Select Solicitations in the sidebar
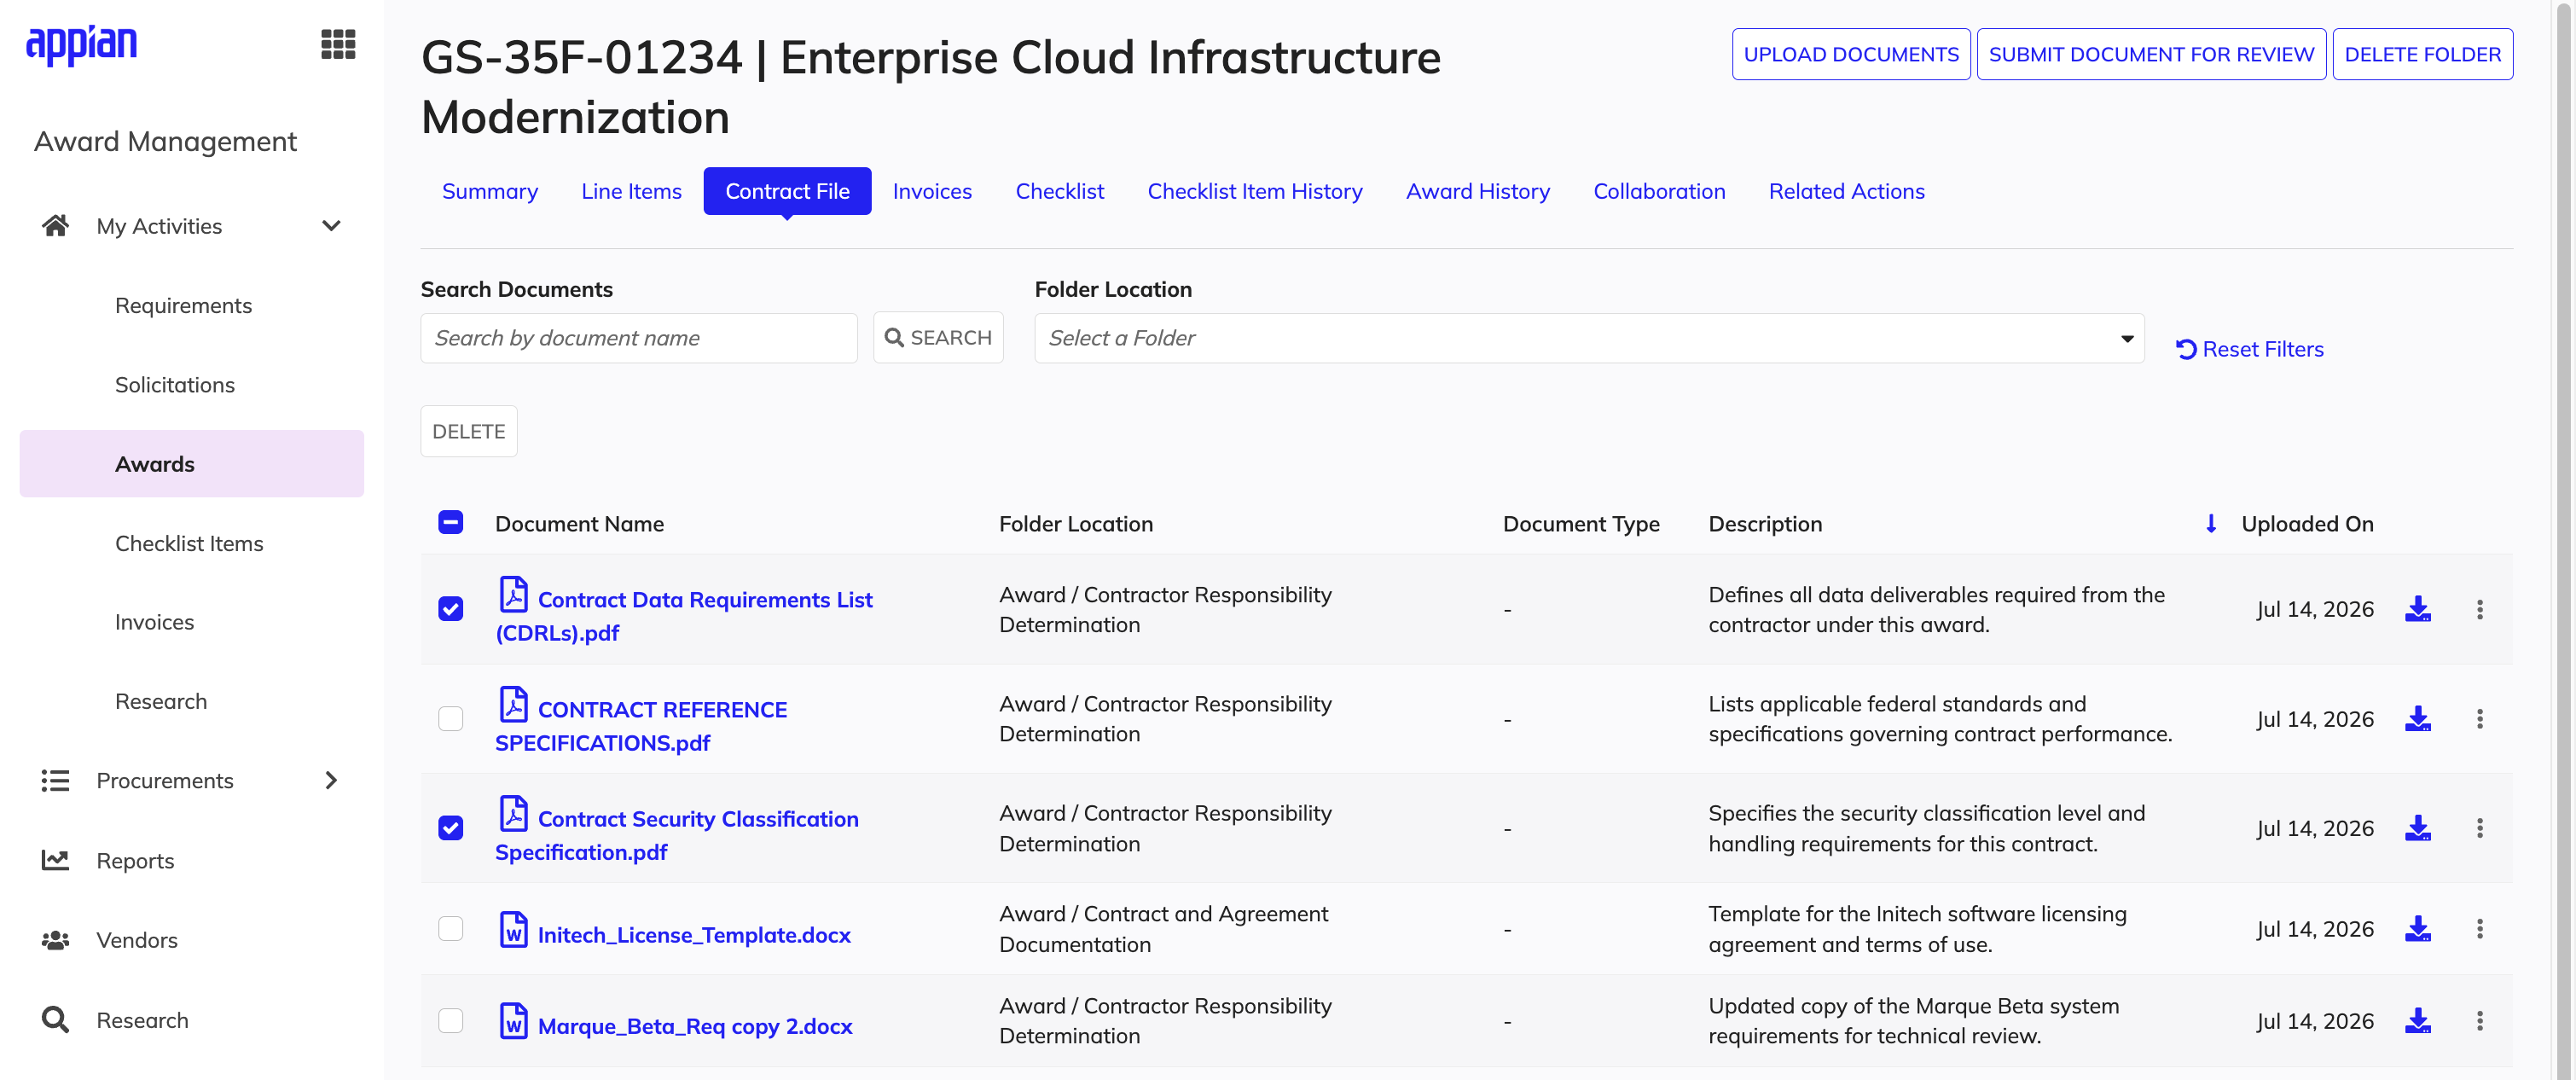The image size is (2576, 1080). (x=174, y=385)
